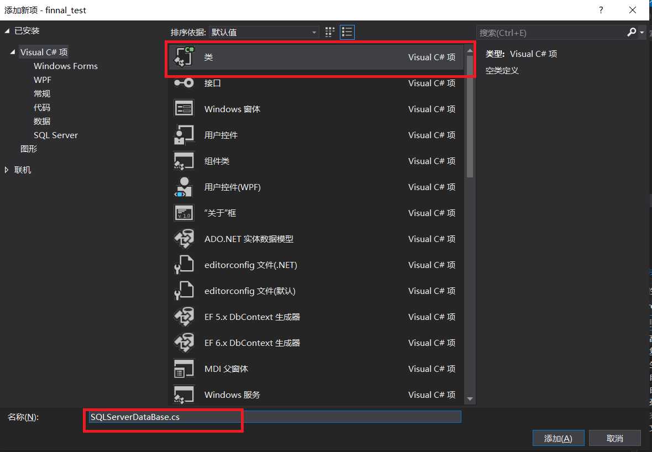The width and height of the screenshot is (652, 452).
Task: Select the 接口 interface template icon
Action: click(x=184, y=83)
